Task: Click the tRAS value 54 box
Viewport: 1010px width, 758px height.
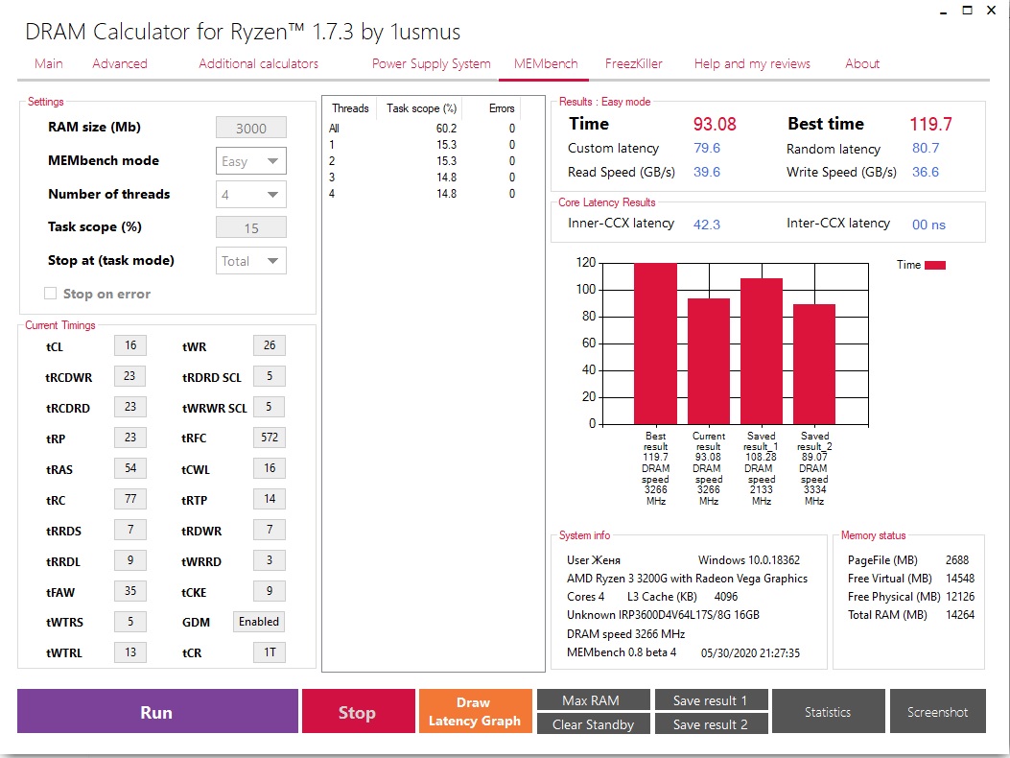Action: [x=130, y=468]
